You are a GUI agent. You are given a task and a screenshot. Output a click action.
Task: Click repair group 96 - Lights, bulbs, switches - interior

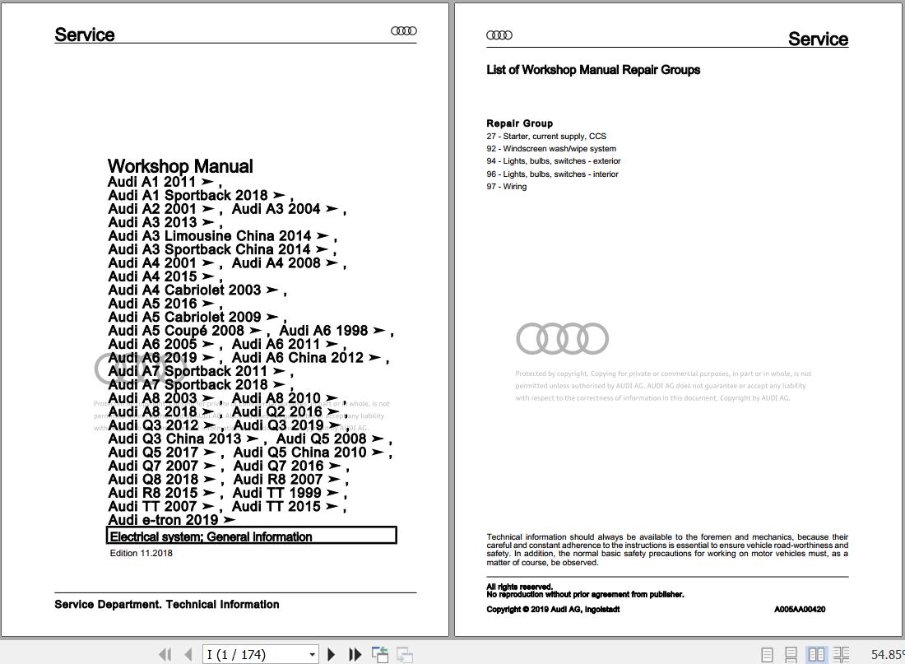pos(552,174)
